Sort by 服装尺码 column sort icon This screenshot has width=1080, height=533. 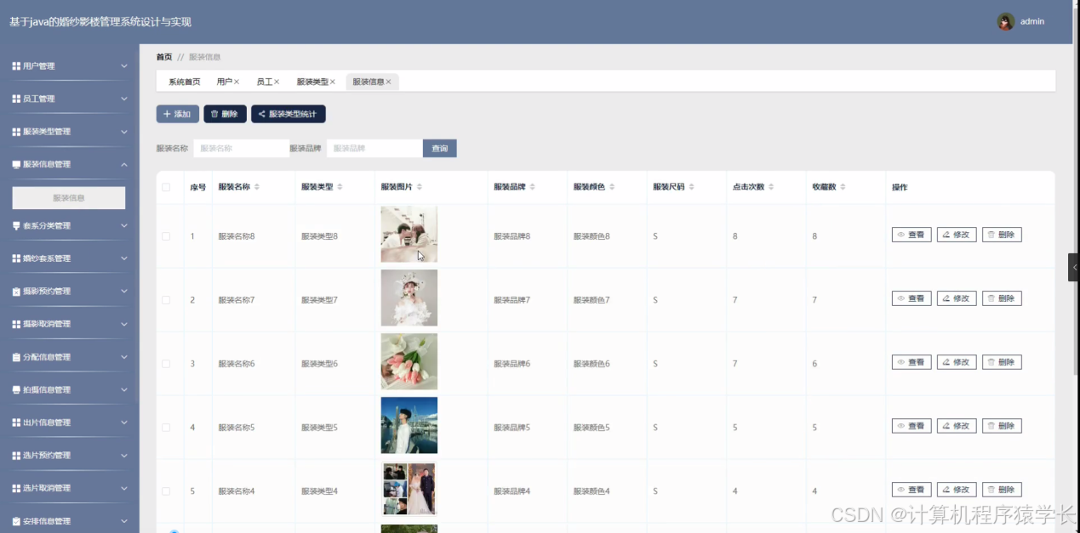(x=692, y=187)
